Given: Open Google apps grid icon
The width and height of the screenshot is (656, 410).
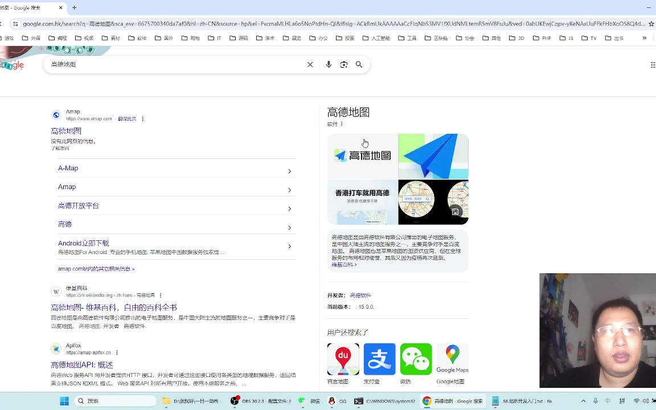Looking at the screenshot, I should coord(653,64).
